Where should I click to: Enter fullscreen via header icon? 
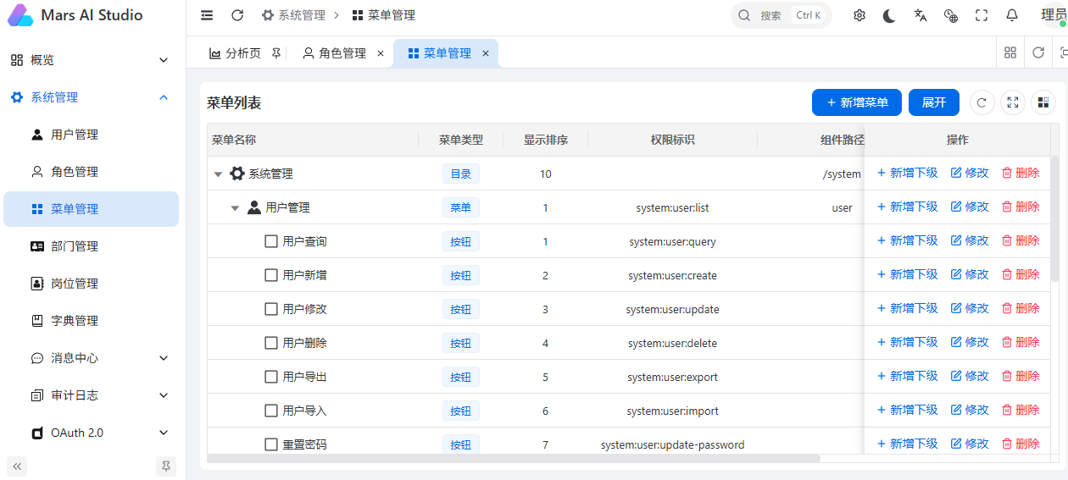point(982,15)
